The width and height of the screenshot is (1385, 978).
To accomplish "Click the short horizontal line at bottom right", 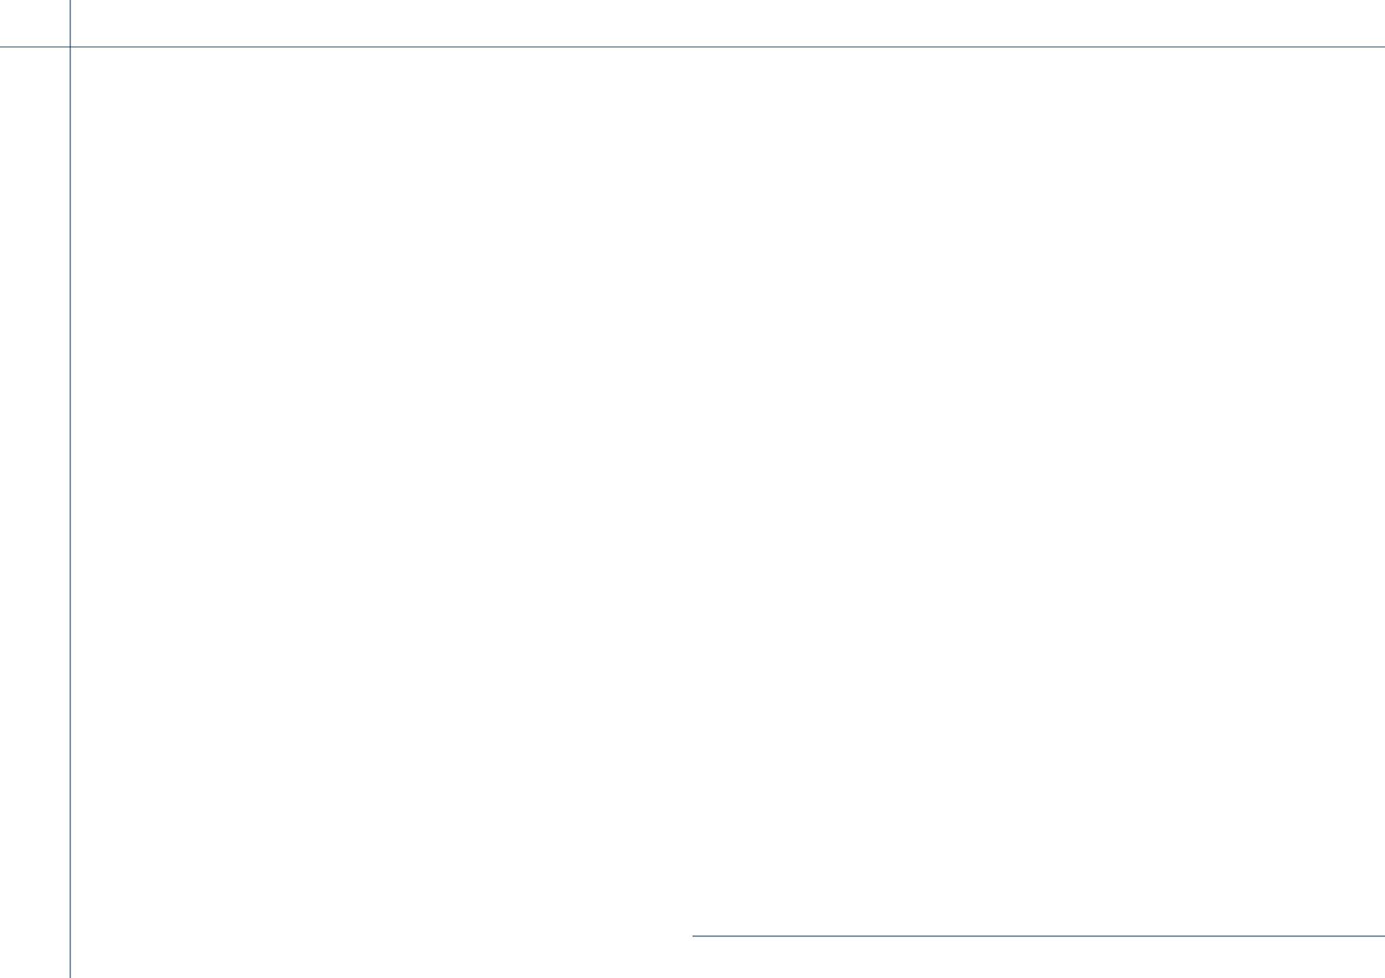I will 1038,936.
